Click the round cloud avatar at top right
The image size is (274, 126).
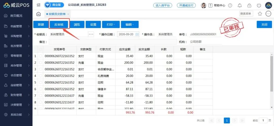pyautogui.click(x=268, y=5)
